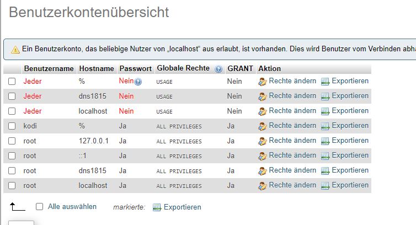This screenshot has height=225, width=416.
Task: Click the warning triangle icon in notice
Action: point(15,50)
